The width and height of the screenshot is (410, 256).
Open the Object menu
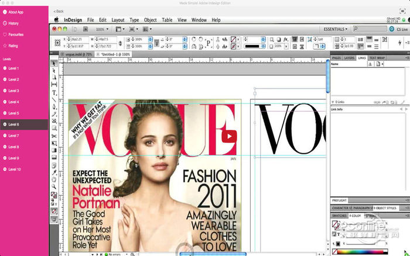[151, 20]
